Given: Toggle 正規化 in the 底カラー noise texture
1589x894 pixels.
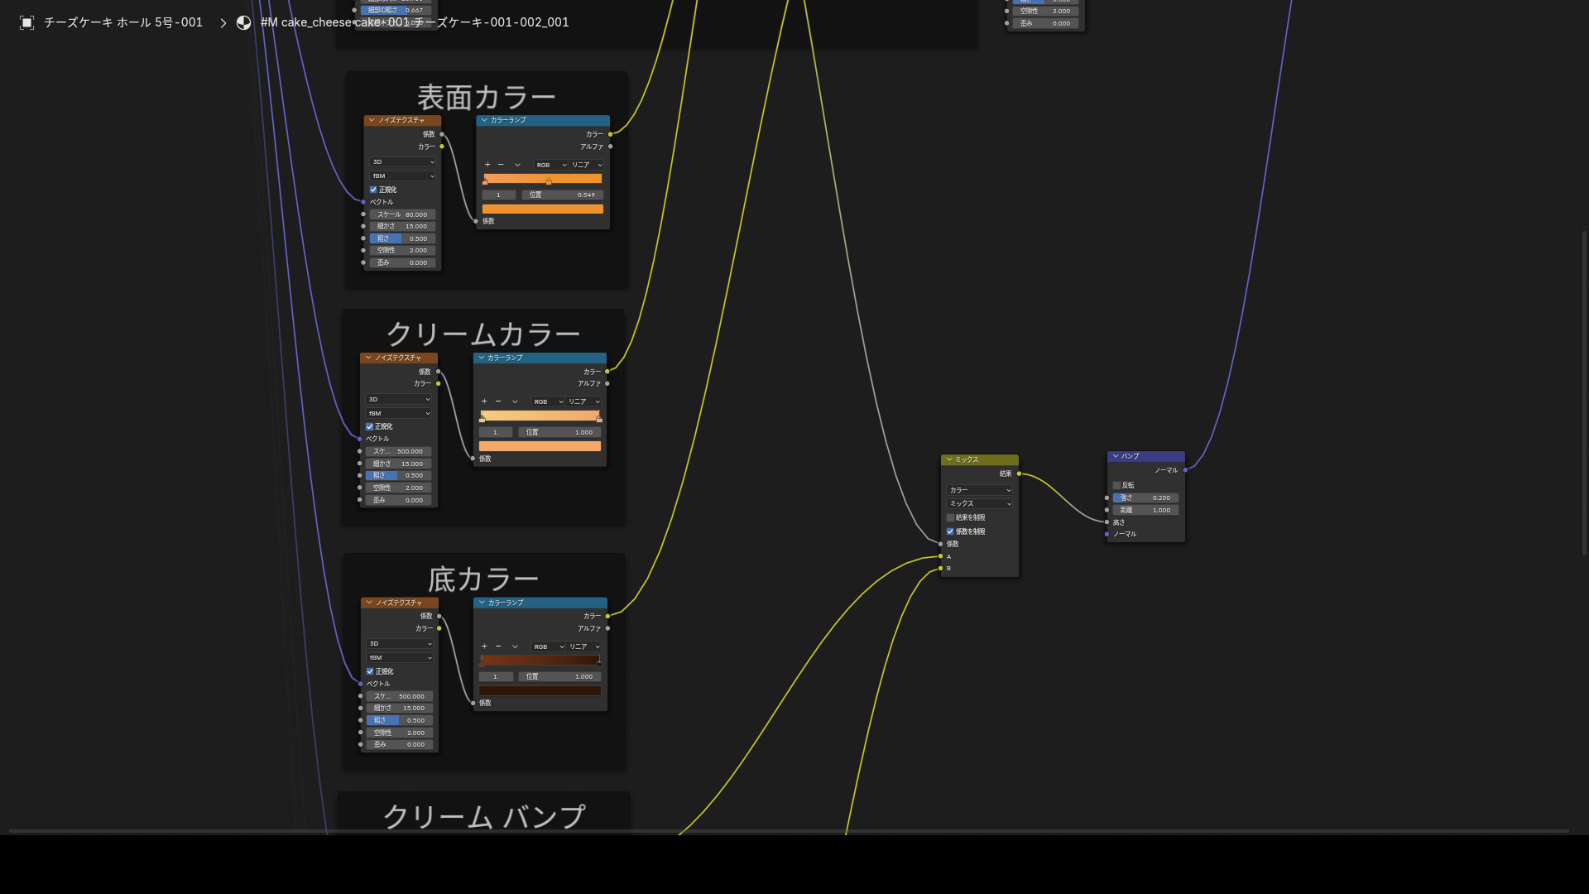Looking at the screenshot, I should (x=370, y=671).
